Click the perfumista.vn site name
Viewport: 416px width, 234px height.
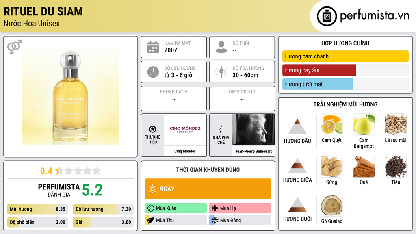pyautogui.click(x=375, y=15)
